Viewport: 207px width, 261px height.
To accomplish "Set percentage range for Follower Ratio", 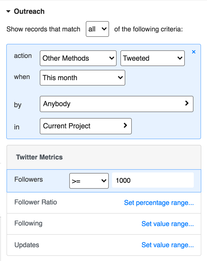I will click(x=159, y=203).
